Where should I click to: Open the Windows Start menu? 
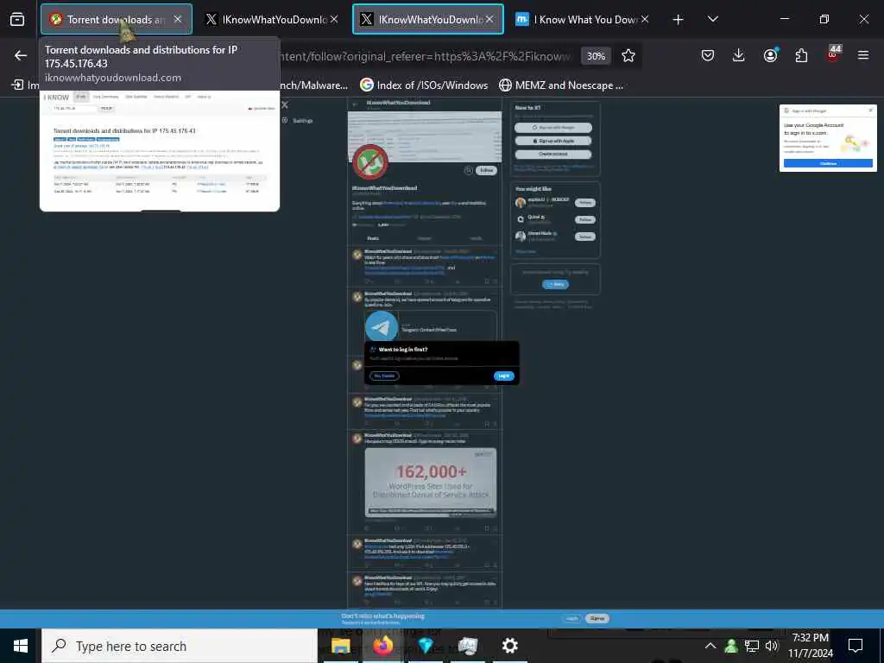pos(21,646)
